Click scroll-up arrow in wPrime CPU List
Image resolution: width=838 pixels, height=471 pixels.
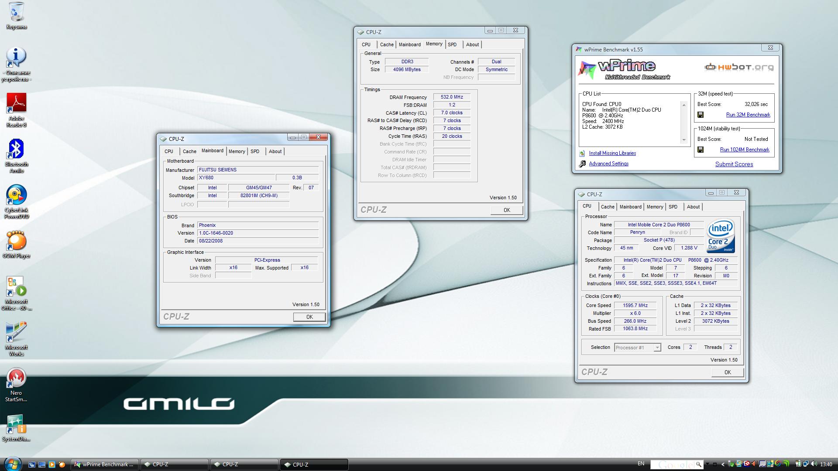pyautogui.click(x=684, y=105)
